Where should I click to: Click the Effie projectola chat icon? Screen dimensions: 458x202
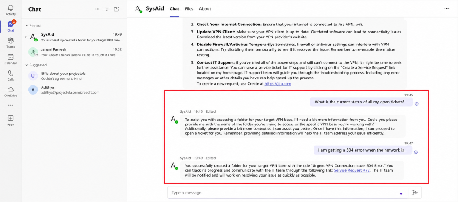coord(33,76)
